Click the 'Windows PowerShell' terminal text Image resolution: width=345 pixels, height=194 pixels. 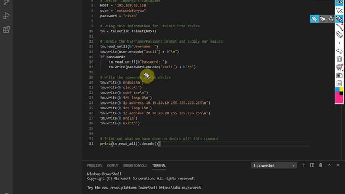point(104,174)
